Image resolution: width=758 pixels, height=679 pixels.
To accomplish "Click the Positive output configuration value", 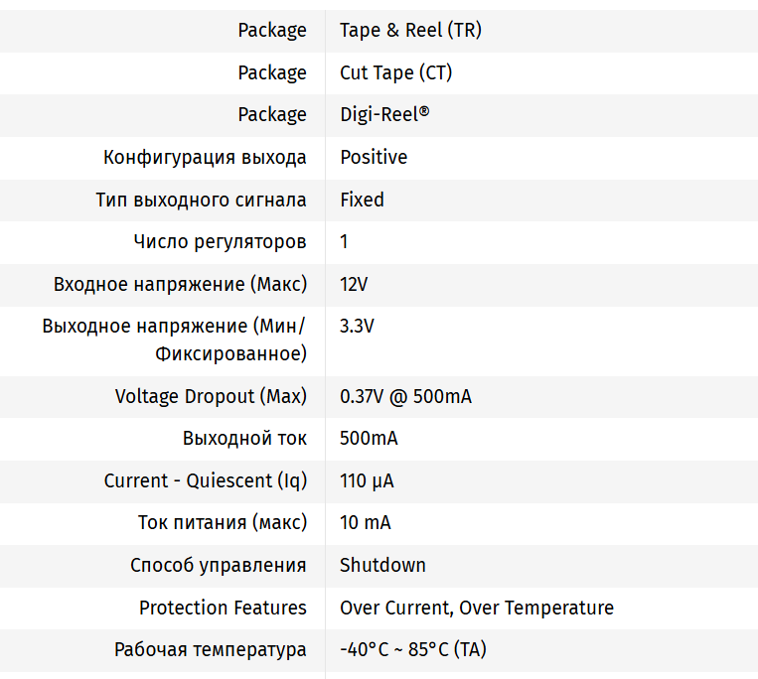I will click(x=373, y=157).
